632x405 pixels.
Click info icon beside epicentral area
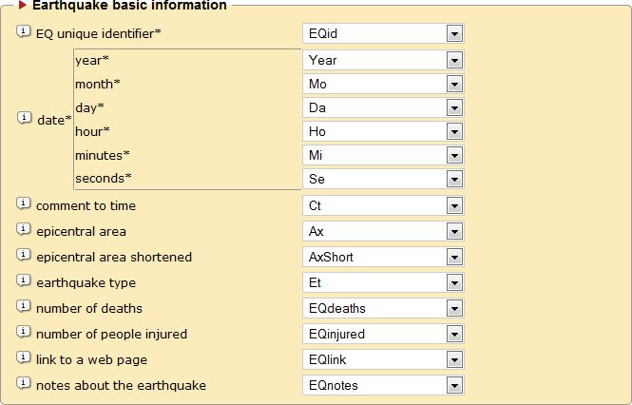click(24, 230)
